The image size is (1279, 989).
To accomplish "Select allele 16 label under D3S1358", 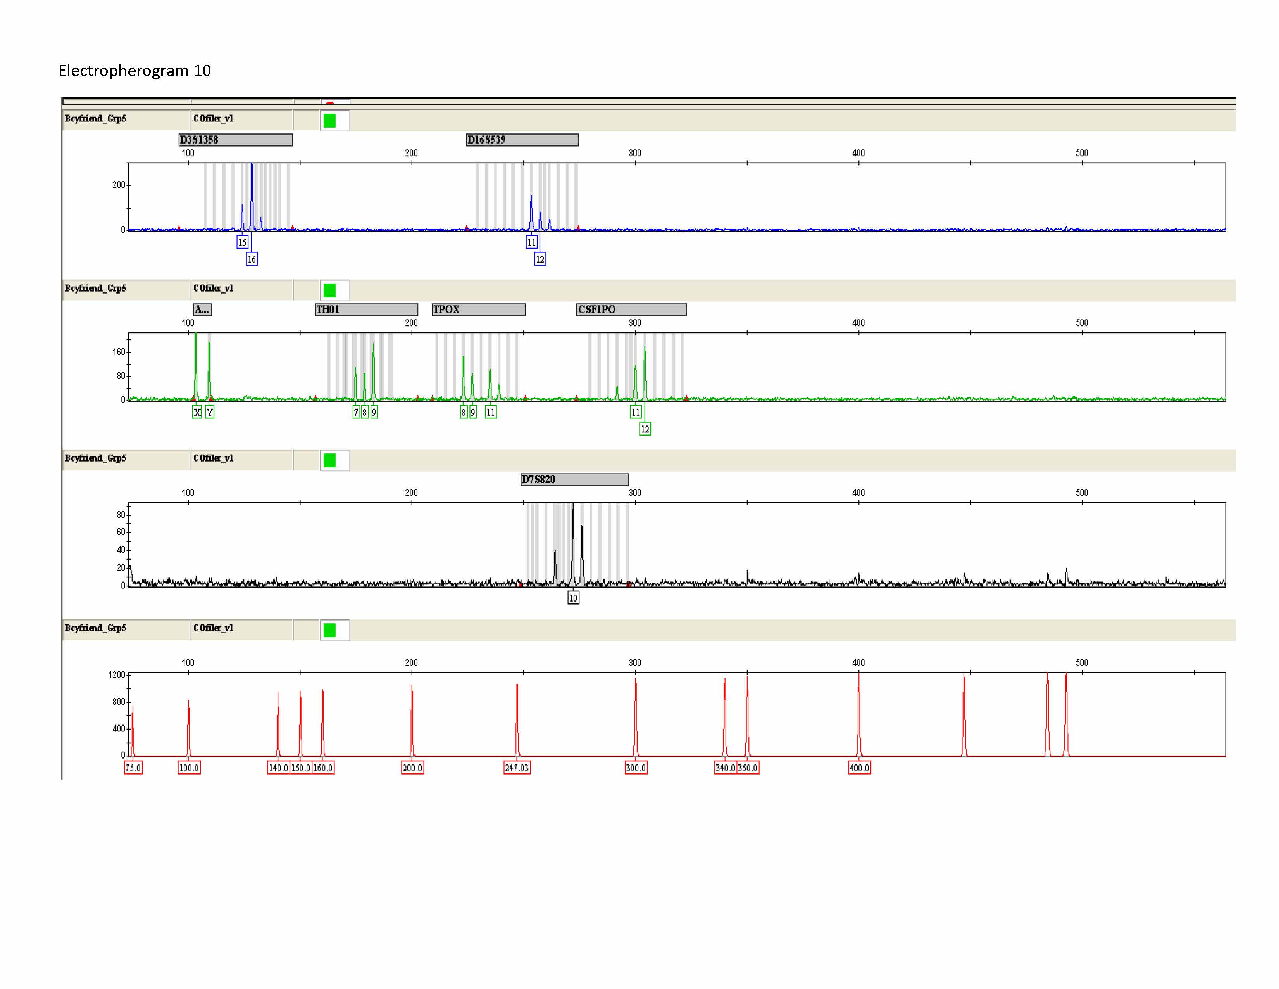I will 252,259.
